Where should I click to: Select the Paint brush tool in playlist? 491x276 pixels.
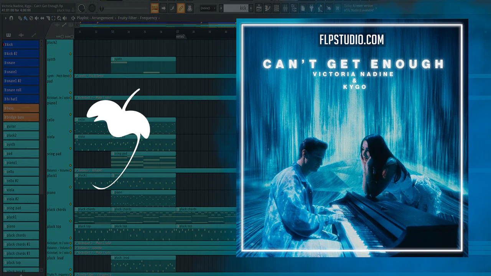[25, 18]
